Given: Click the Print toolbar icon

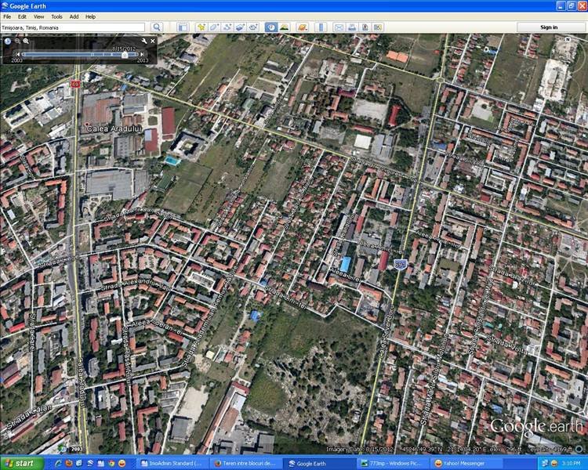Looking at the screenshot, I should (352, 27).
